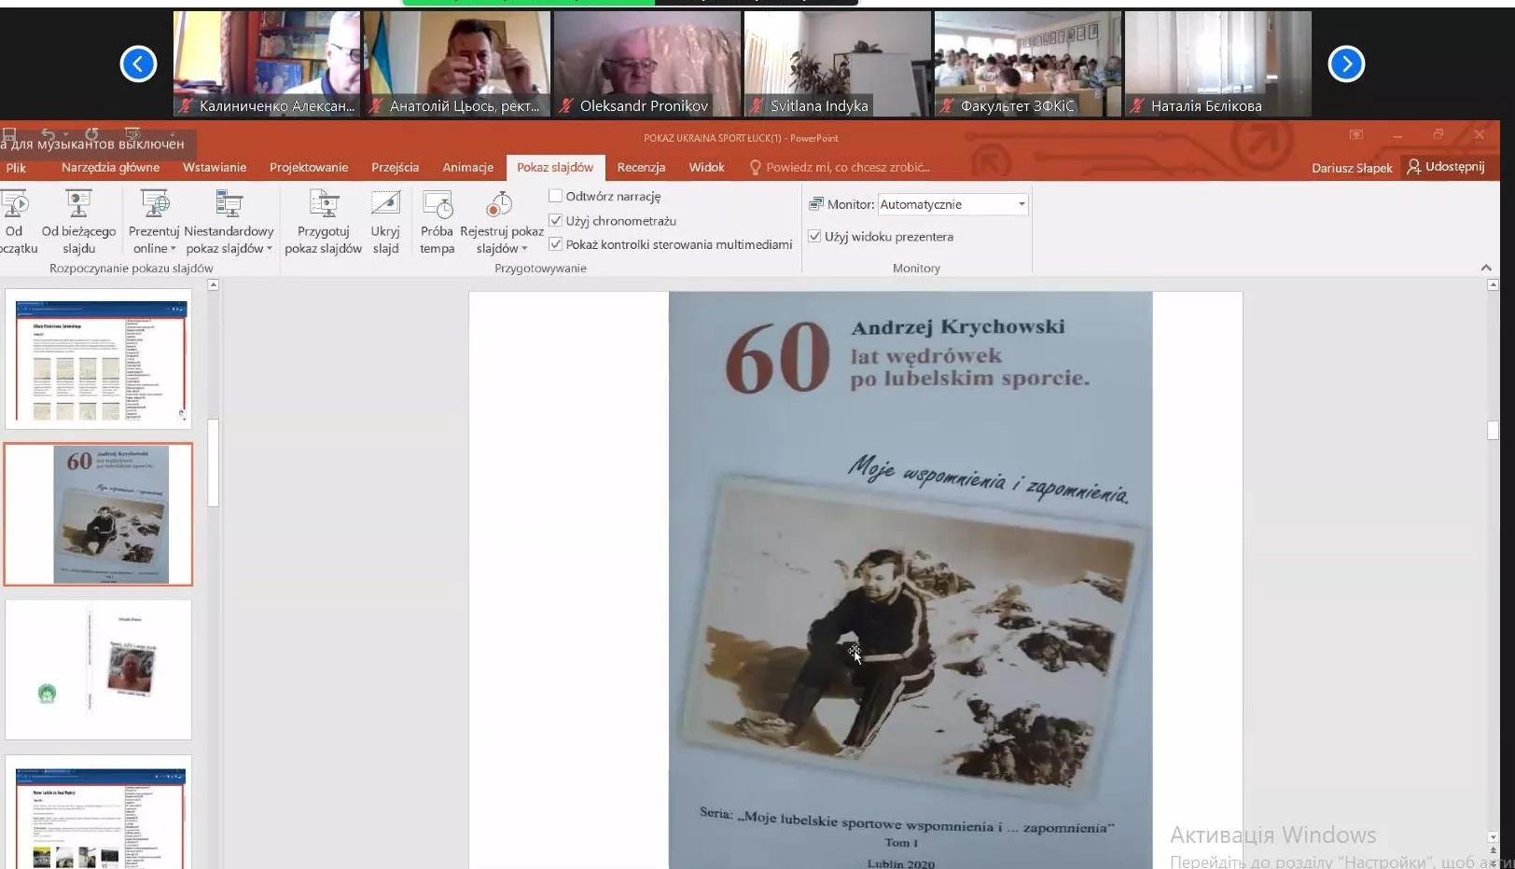Click the Od bieżącego slajdu icon
Image resolution: width=1515 pixels, height=869 pixels.
coord(78,204)
